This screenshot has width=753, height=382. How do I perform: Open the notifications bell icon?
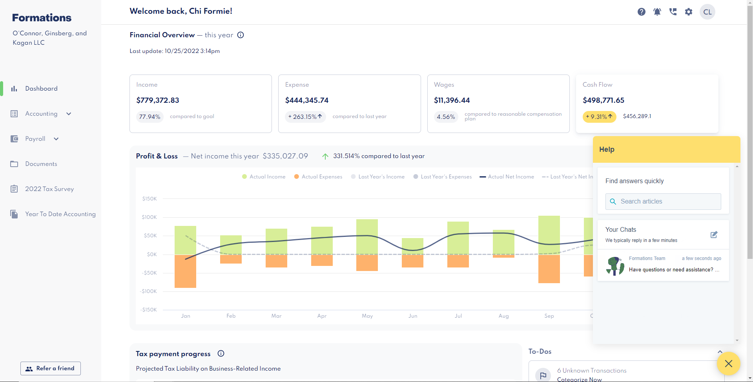(x=657, y=12)
